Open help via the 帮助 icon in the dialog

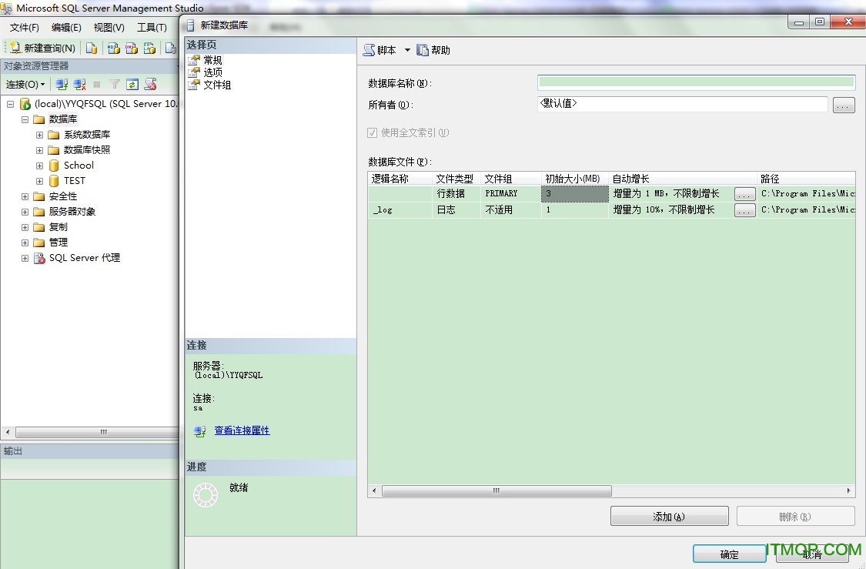coord(433,49)
